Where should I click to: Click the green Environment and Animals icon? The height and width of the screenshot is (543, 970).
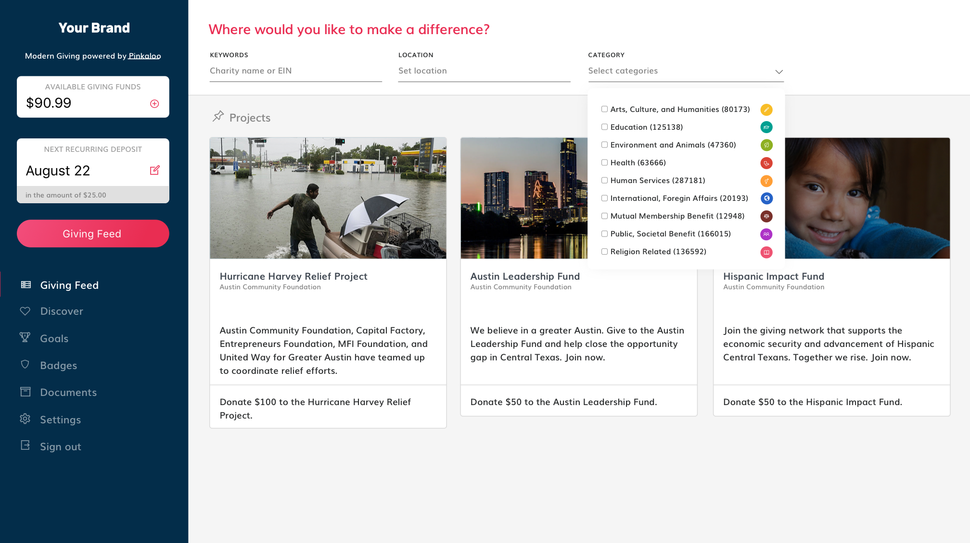click(766, 145)
